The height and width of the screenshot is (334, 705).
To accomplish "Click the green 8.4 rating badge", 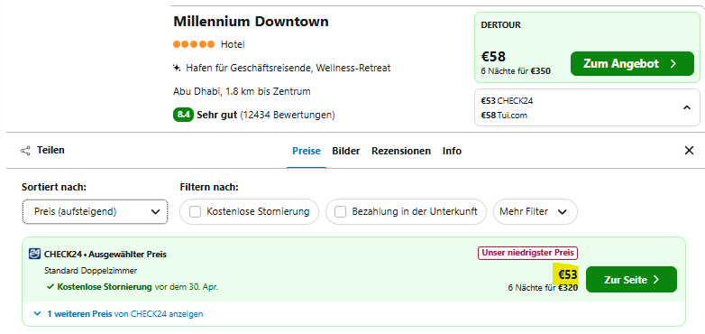I will tap(183, 115).
